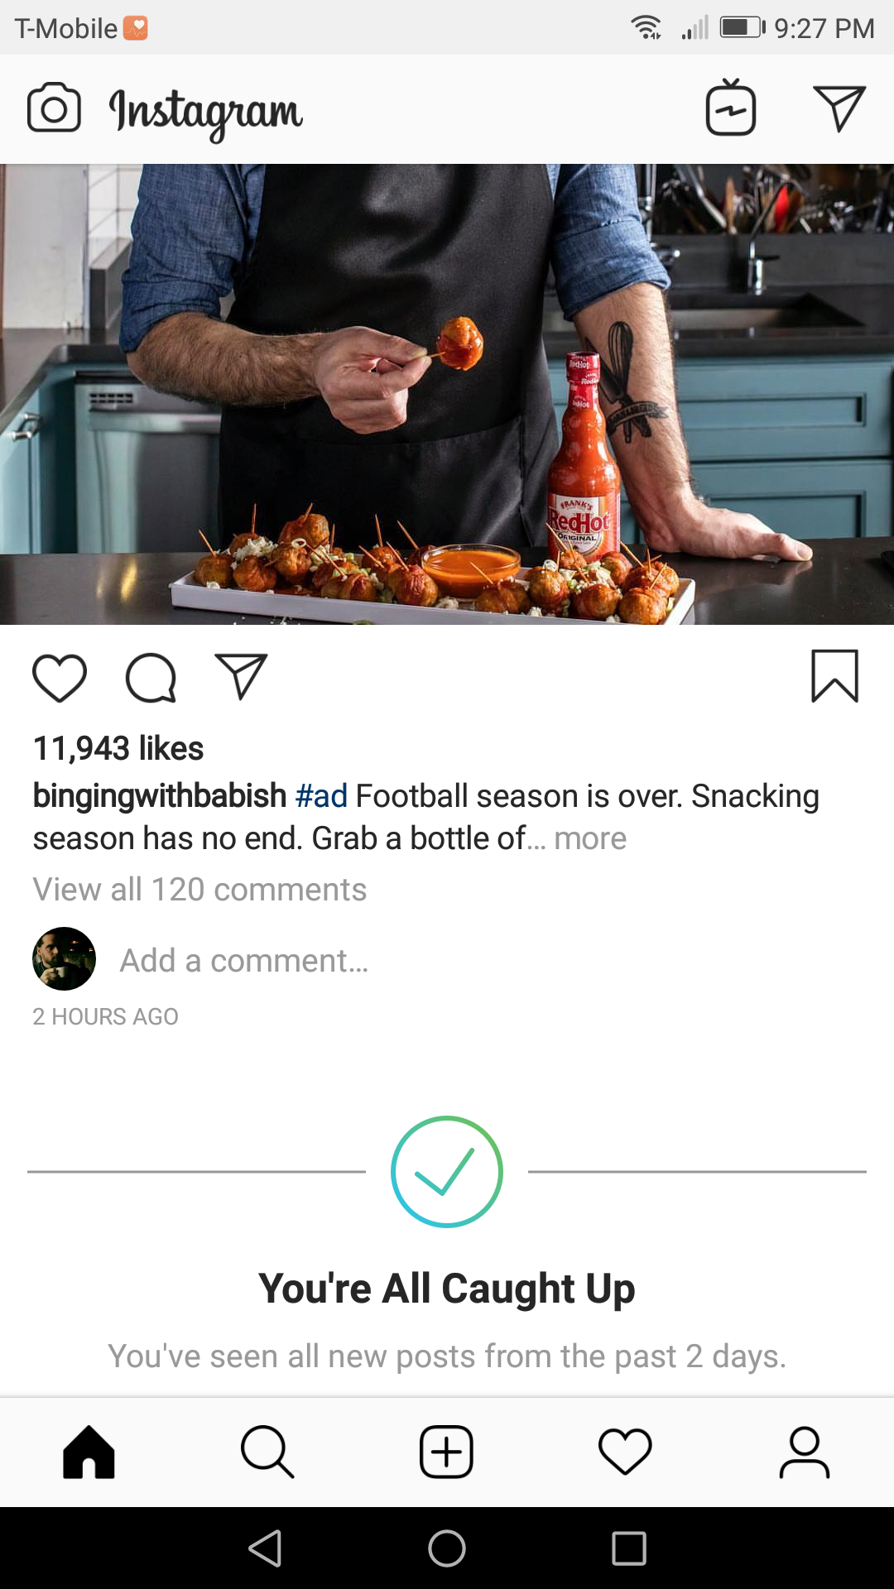This screenshot has height=1589, width=894.
Task: View all 120 comments
Action: point(199,890)
